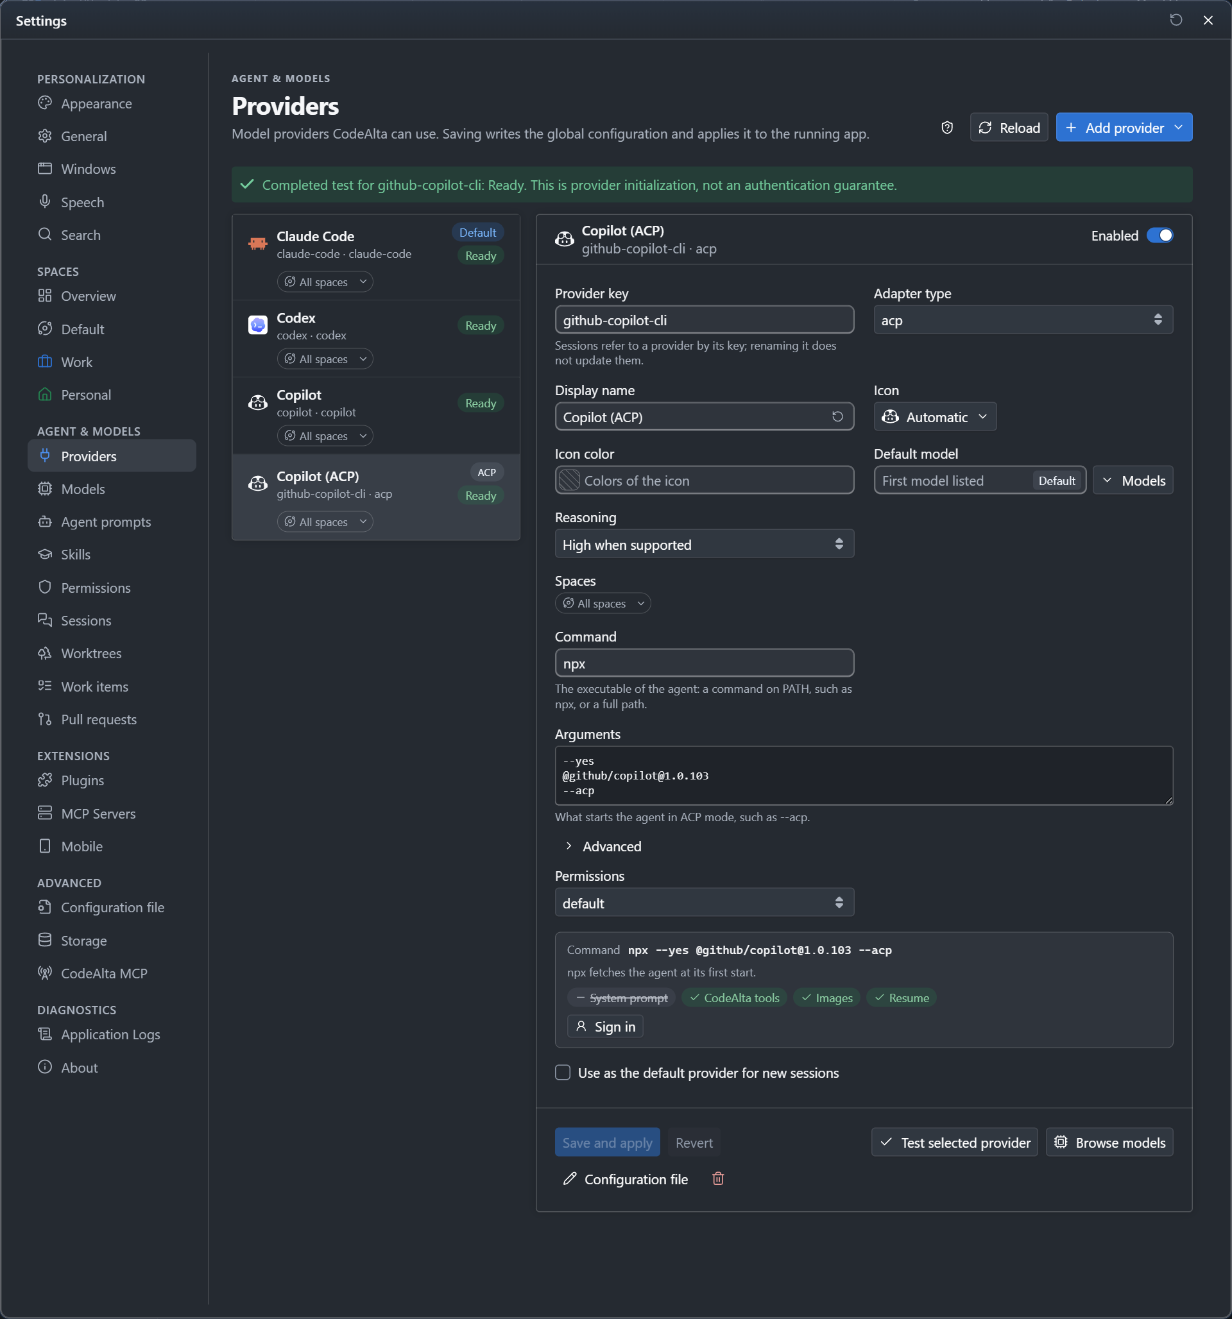Toggle the Enabled switch off
The width and height of the screenshot is (1232, 1319).
point(1159,235)
